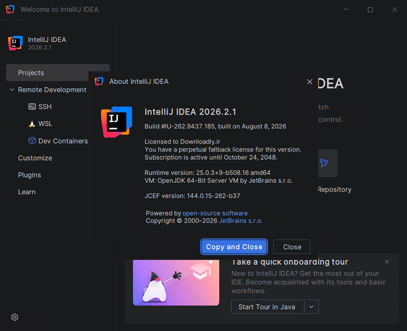Click the VM: OpenJDK text line
Viewport: 407px width, 331px height.
coord(218,180)
